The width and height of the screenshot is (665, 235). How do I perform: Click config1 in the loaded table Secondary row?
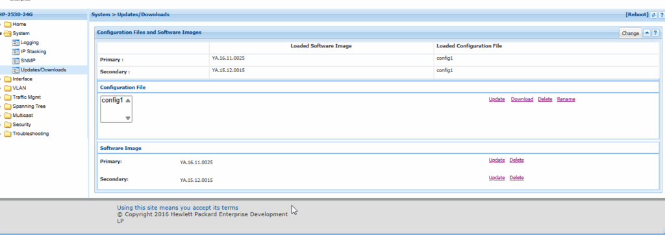pos(445,70)
